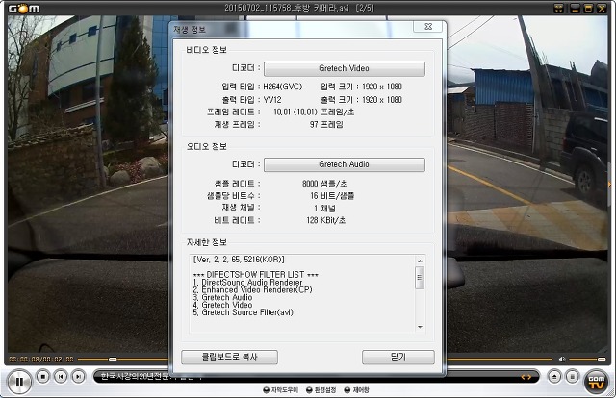This screenshot has height=398, width=616.
Task: Click the 자세한 정보 section heading
Action: pyautogui.click(x=206, y=242)
